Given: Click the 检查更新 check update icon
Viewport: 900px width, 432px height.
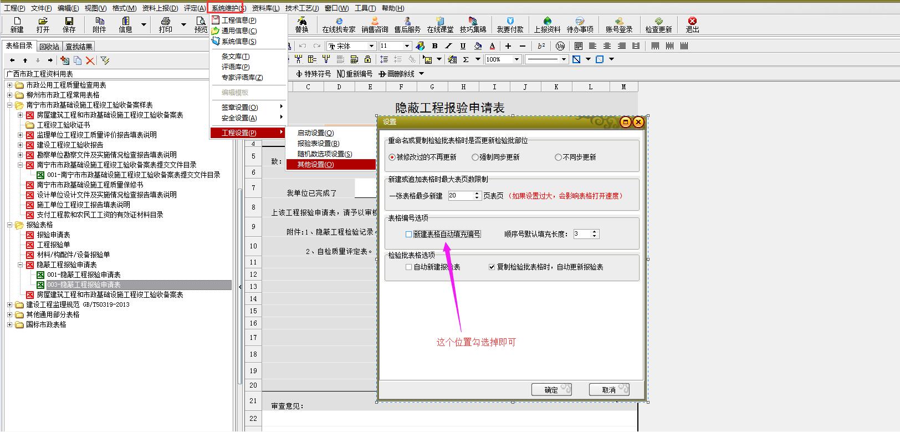Looking at the screenshot, I should point(658,24).
